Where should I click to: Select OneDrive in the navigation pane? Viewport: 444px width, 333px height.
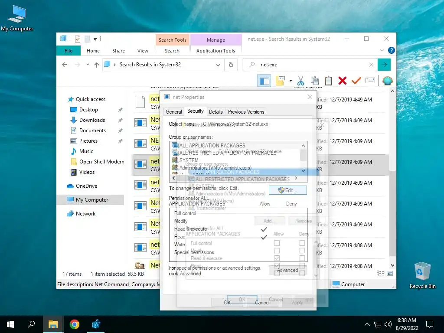point(86,186)
